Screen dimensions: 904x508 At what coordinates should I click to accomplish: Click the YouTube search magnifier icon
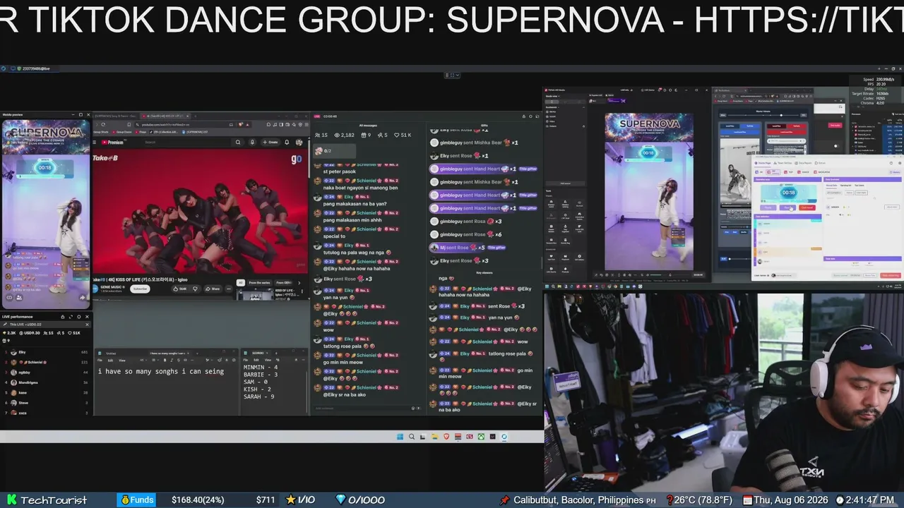[239, 142]
